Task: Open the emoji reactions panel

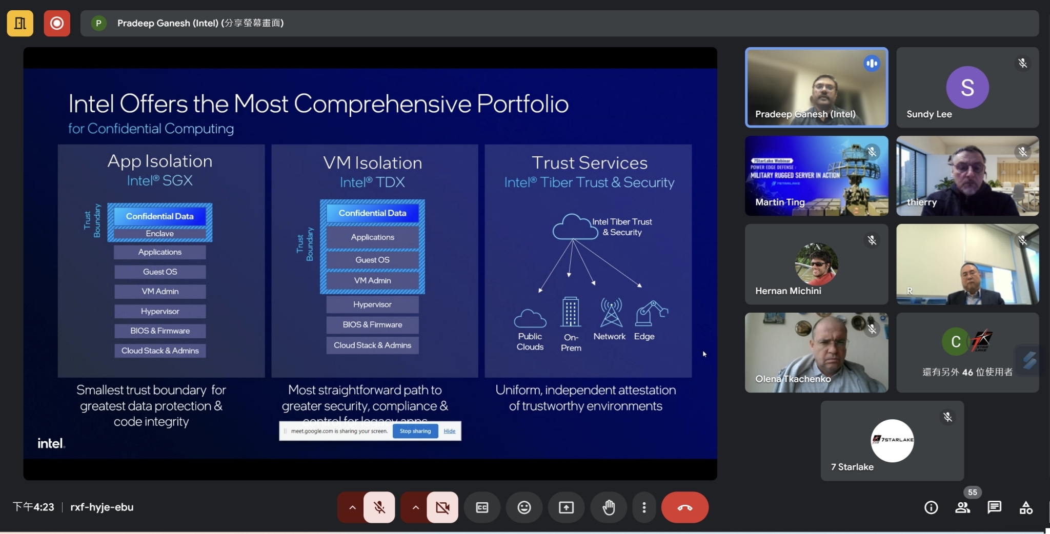Action: pos(523,507)
